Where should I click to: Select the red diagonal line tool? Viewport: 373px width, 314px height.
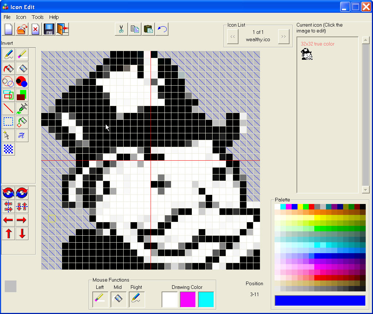point(8,109)
